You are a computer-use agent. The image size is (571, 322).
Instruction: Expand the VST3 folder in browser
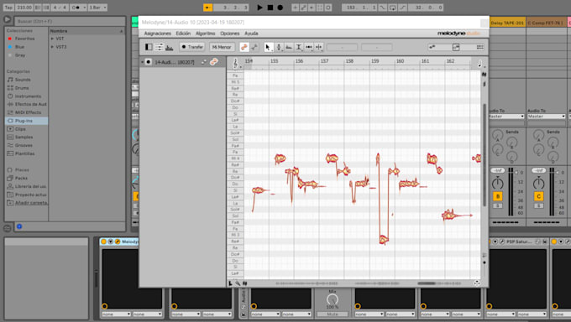pos(52,47)
